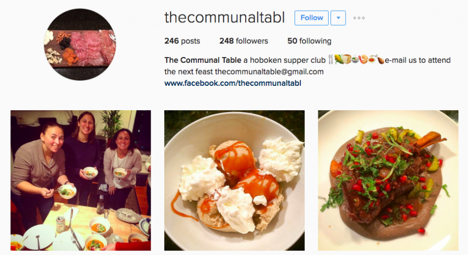View the 248 followers list
Image resolution: width=468 pixels, height=255 pixels.
[244, 41]
